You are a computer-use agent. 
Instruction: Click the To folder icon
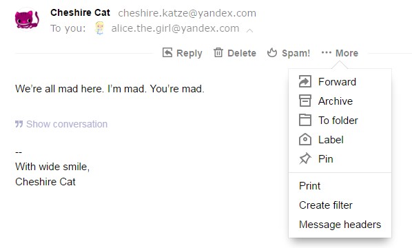click(305, 120)
